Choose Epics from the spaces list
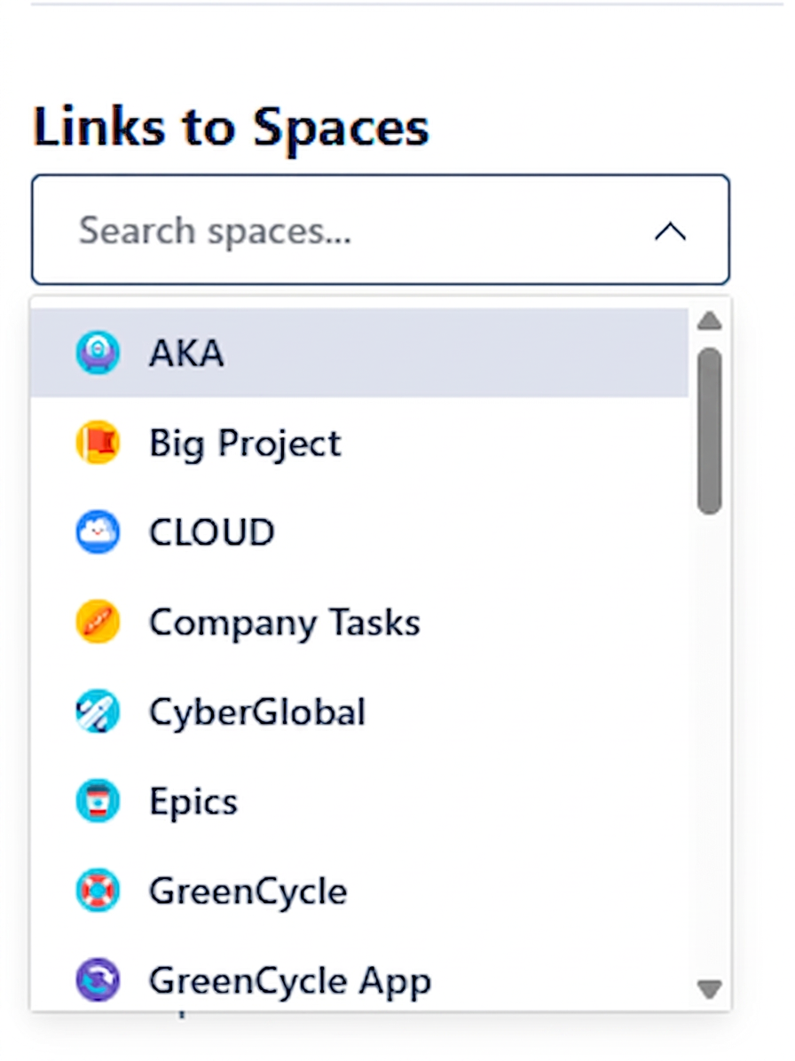 [x=359, y=800]
